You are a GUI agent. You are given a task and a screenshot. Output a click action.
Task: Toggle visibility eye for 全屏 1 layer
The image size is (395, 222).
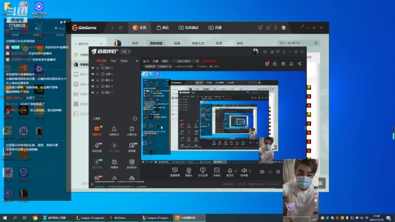click(x=93, y=74)
